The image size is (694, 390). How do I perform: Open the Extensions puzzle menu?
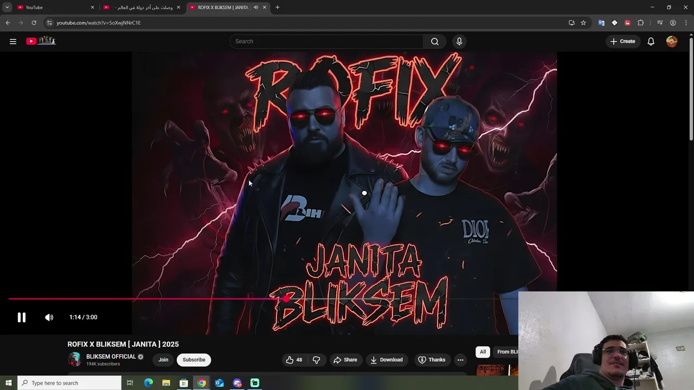(640, 23)
